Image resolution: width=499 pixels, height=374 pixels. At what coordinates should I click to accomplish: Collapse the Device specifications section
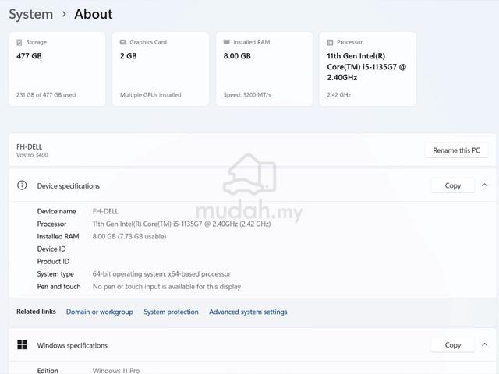pos(484,185)
